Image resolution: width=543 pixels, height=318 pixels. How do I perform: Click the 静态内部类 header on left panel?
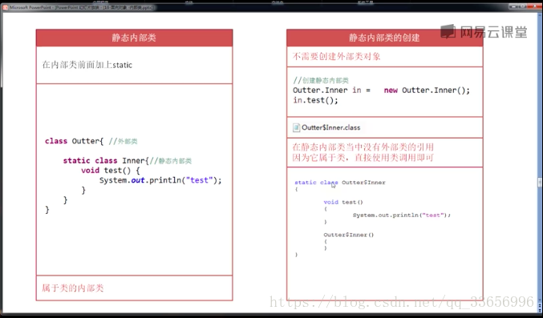point(134,38)
